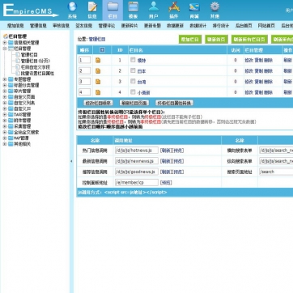Screen dimensions: 293x293
Task: Click 刷新 link next to hotnews.js address
Action: point(166,151)
